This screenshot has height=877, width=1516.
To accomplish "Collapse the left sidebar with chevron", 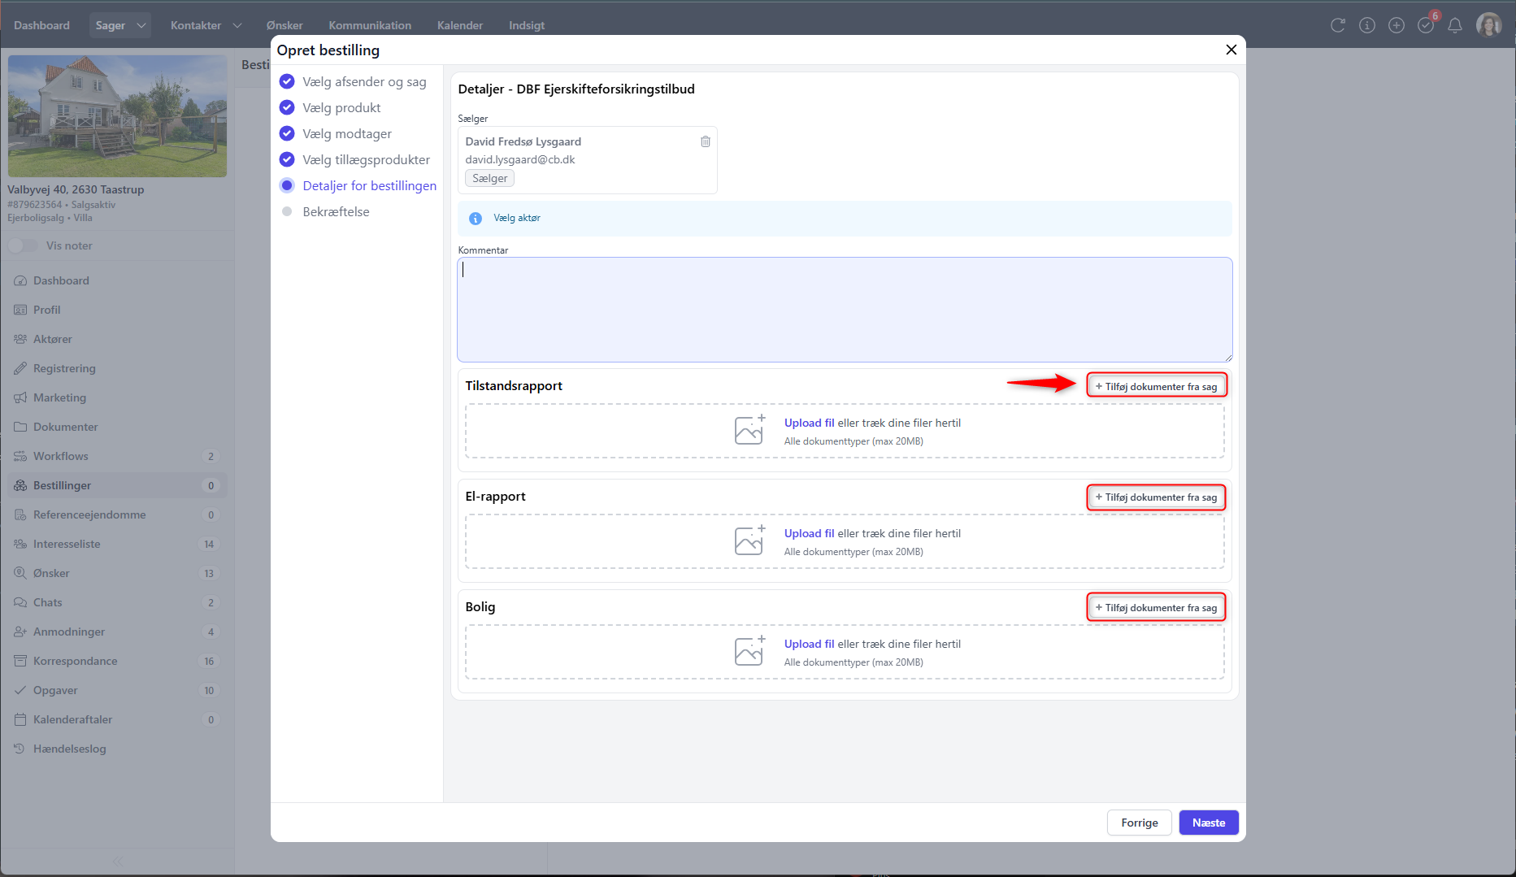I will click(118, 861).
